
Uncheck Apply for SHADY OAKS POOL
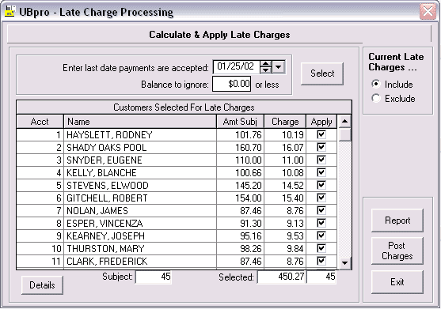[x=321, y=147]
